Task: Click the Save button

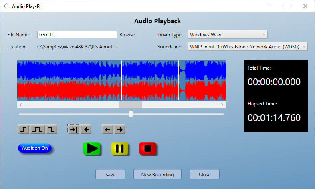Action: click(x=110, y=174)
